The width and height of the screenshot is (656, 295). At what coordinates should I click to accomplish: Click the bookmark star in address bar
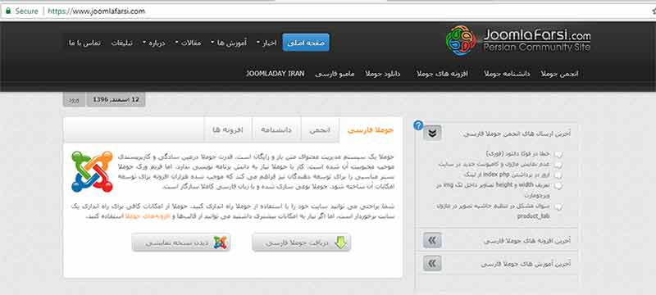point(653,11)
